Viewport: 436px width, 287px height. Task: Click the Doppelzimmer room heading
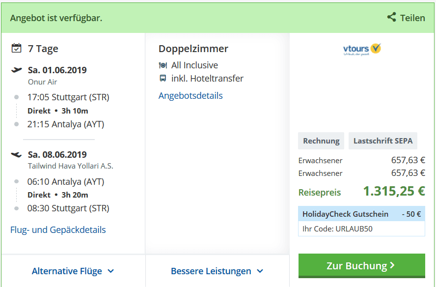(193, 49)
